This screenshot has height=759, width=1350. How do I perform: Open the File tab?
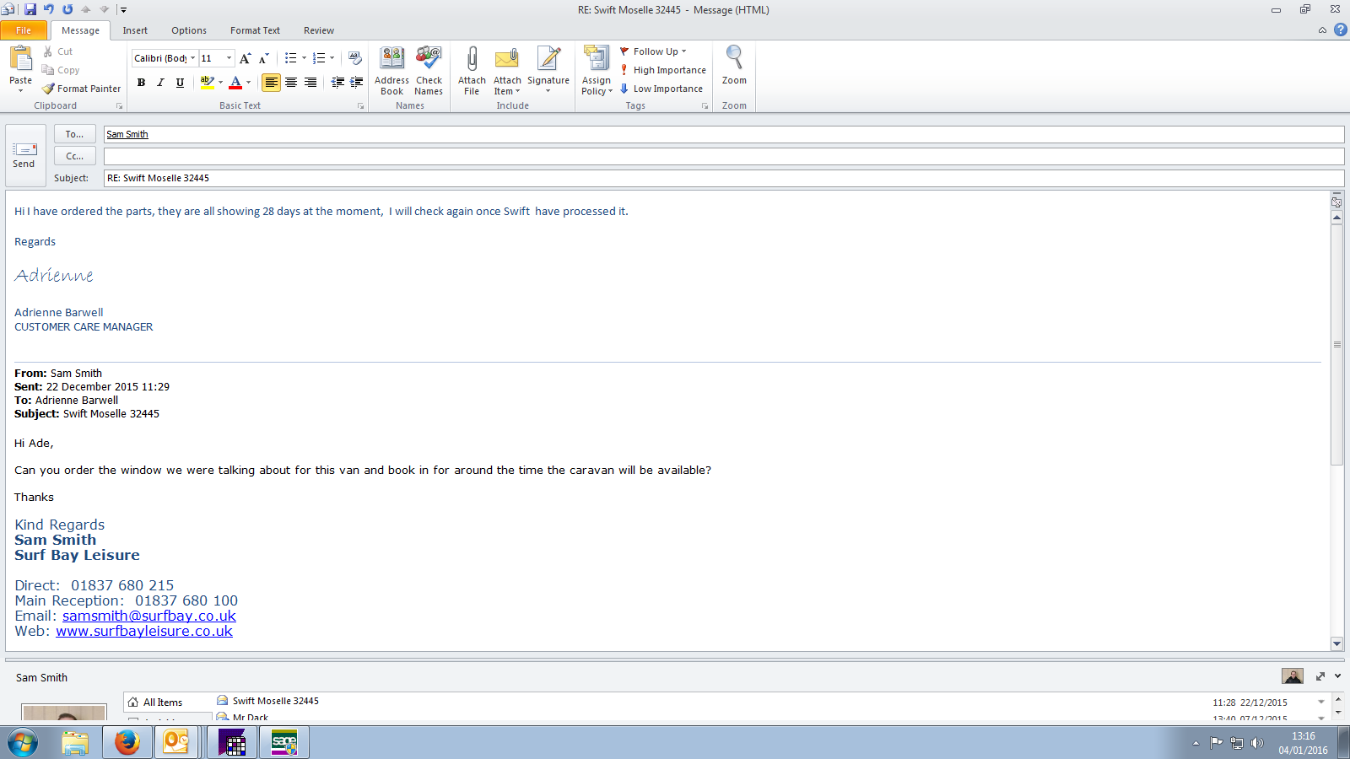coord(24,30)
